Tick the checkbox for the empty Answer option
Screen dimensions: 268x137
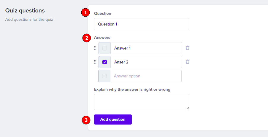pyautogui.click(x=104, y=76)
